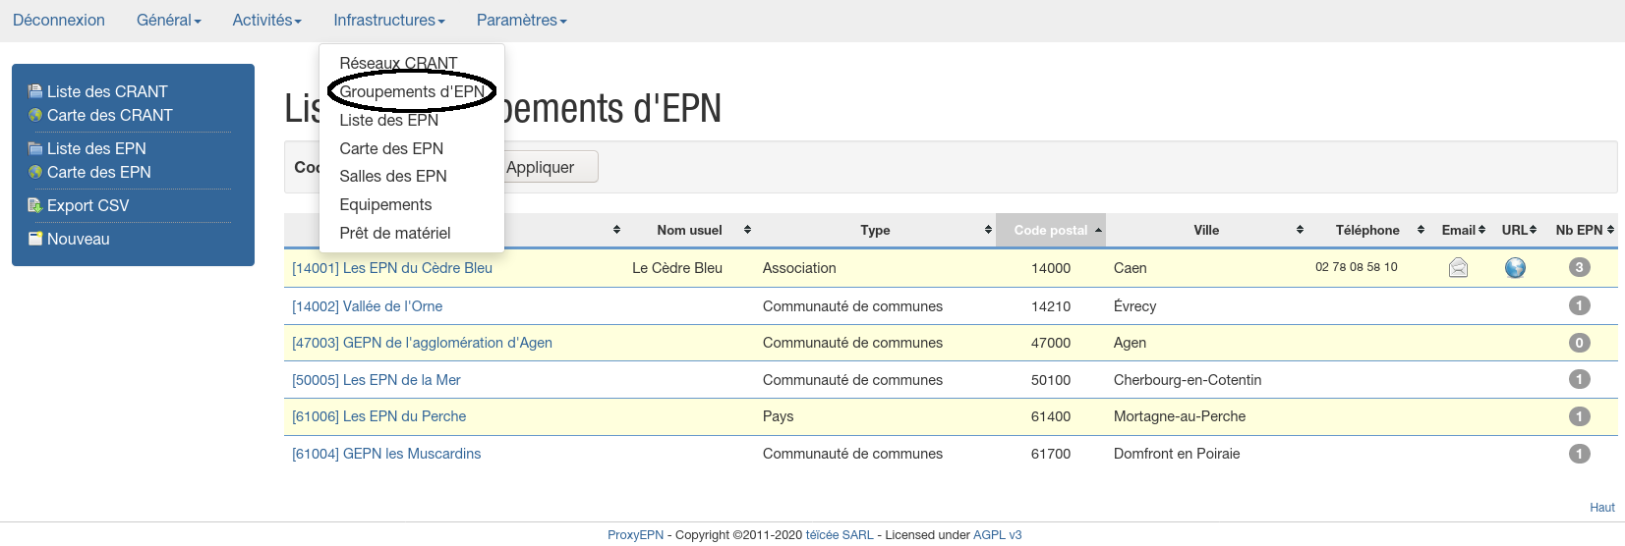Click the Liste des CRANT sidebar icon
1625x546 pixels.
(35, 91)
